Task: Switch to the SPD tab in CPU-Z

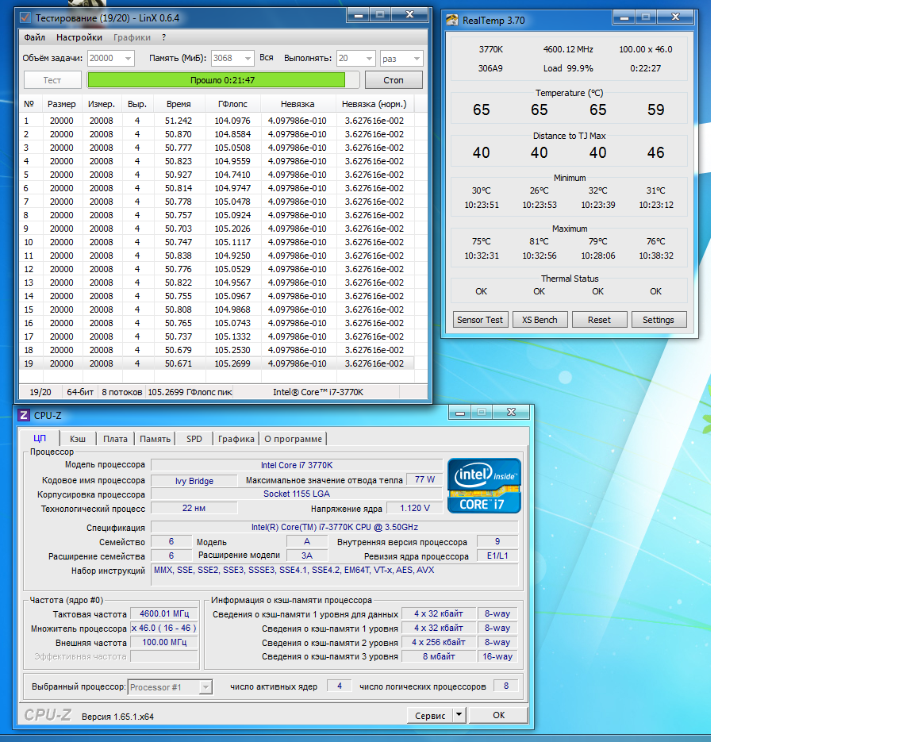Action: [194, 439]
